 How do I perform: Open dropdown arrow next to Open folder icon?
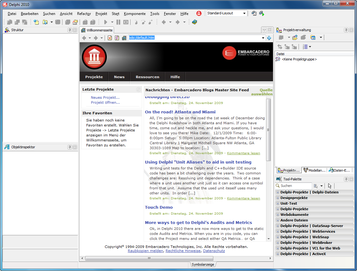[x=52, y=22]
